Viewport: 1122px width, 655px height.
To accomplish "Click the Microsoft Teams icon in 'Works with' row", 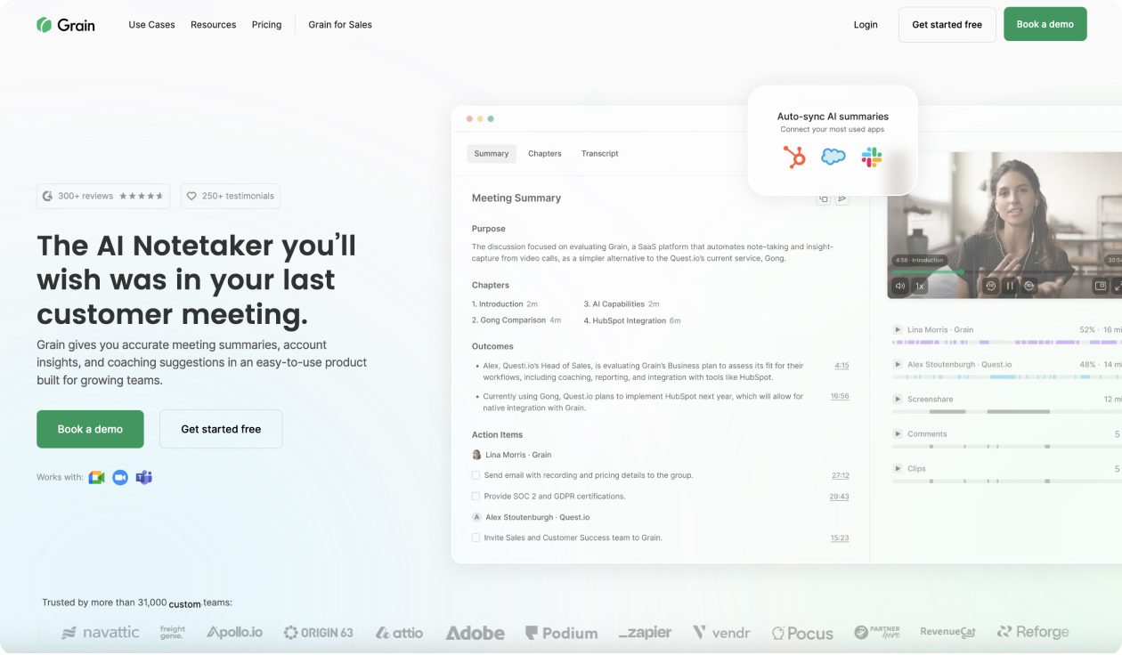I will [x=144, y=477].
